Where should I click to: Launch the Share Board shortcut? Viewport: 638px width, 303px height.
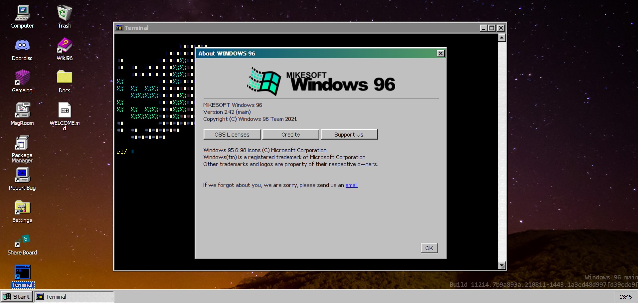pos(22,244)
